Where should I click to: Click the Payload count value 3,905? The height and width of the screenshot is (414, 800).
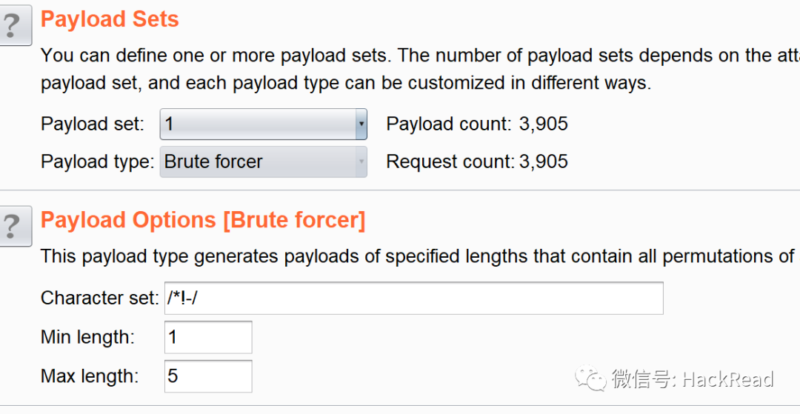coord(544,124)
